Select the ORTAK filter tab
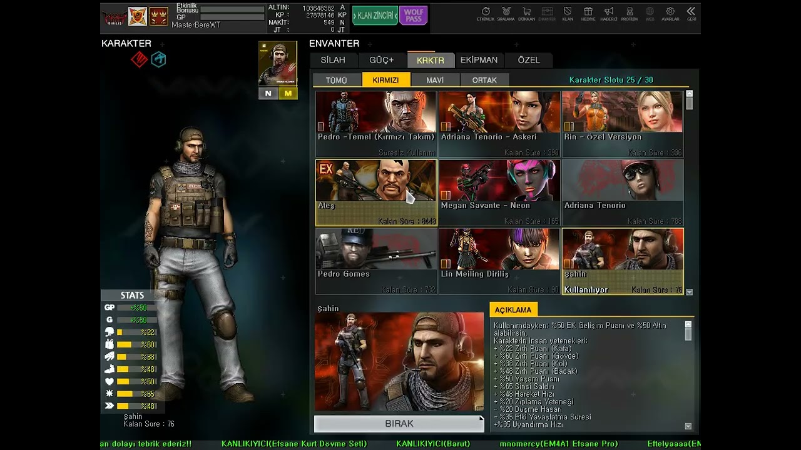This screenshot has height=450, width=801. pos(484,80)
